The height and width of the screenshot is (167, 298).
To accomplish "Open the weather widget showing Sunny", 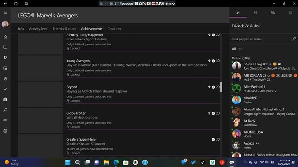I will point(12,162).
